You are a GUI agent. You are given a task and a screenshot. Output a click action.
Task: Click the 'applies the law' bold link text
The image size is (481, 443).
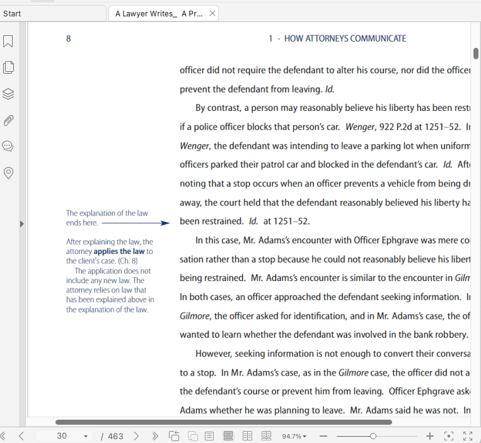click(x=119, y=251)
